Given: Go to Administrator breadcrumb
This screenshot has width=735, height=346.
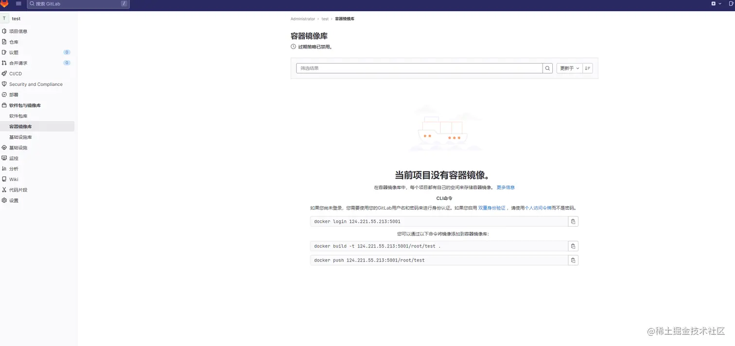Looking at the screenshot, I should pos(303,19).
